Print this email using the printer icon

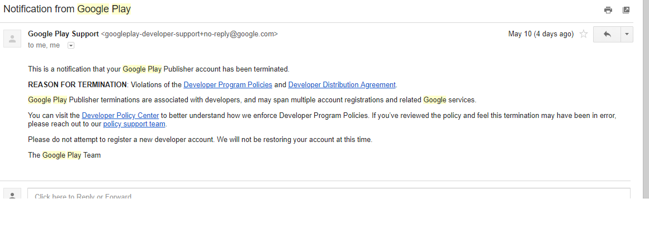608,10
